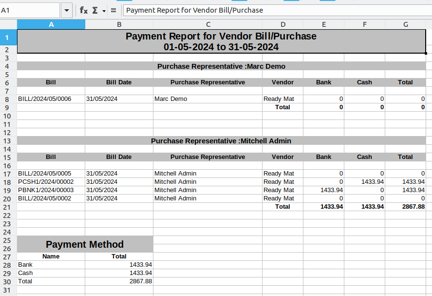Click the equals Formula icon
The image size is (432, 296).
(113, 10)
